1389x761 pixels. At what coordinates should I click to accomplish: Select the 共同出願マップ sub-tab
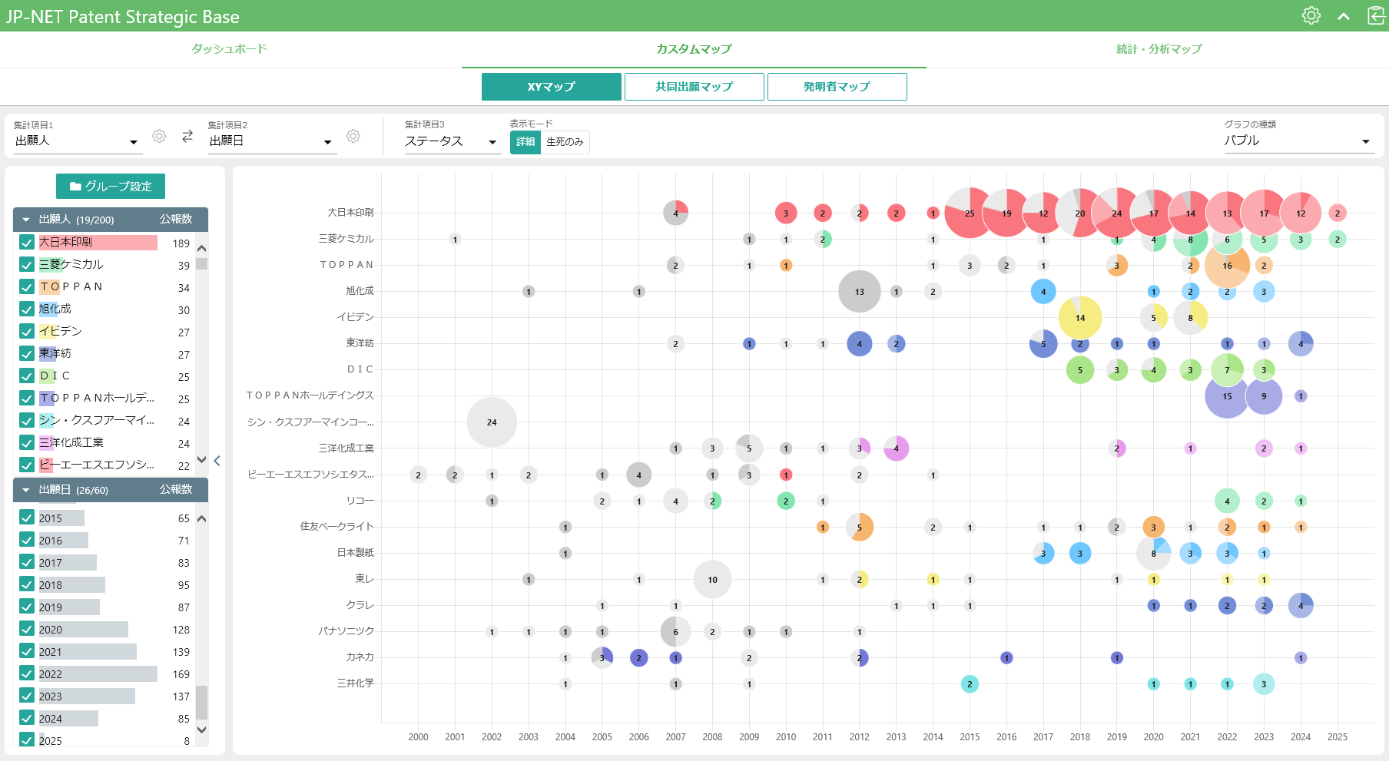[x=694, y=87]
